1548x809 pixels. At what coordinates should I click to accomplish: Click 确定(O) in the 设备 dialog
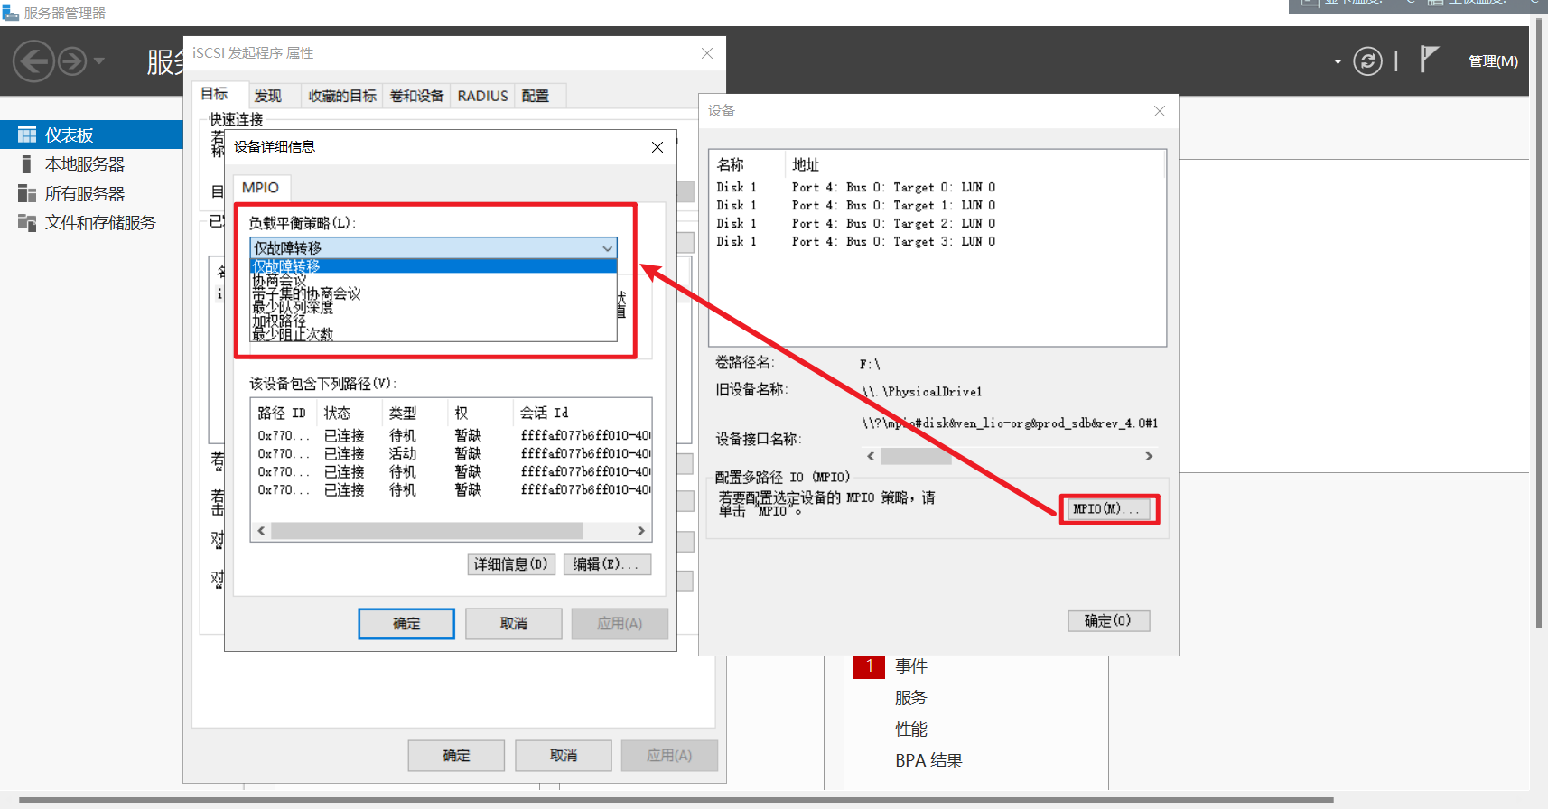click(1109, 620)
